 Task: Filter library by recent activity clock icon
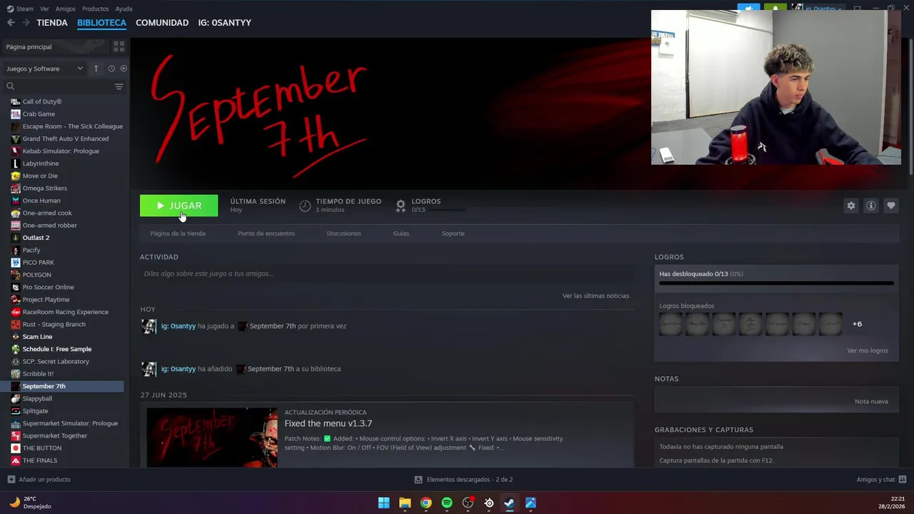tap(111, 69)
